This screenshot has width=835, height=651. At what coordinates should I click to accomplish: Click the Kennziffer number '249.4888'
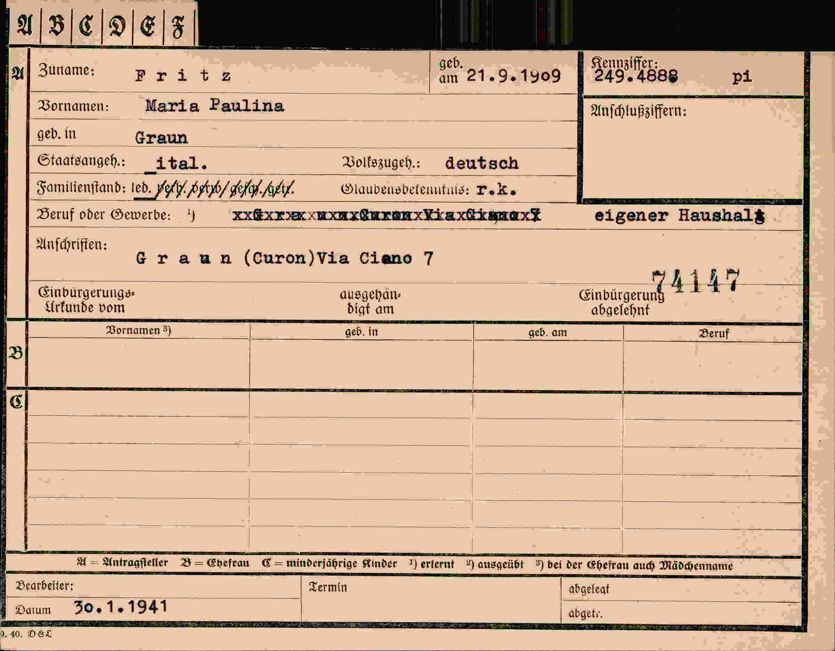click(636, 76)
